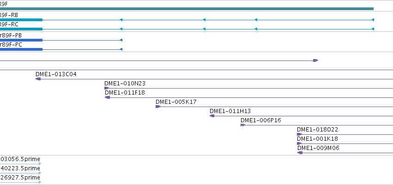Select the DME1-001K18 clone label
The width and height of the screenshot is (393, 185).
317,139
